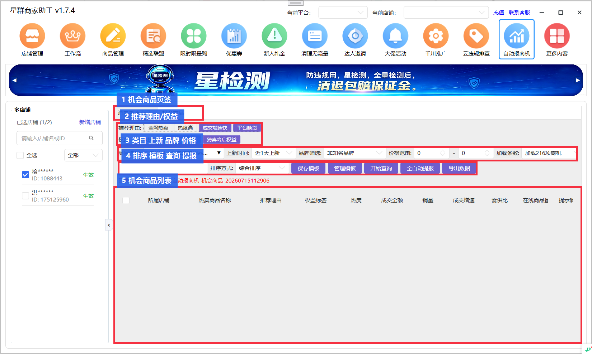Open the 品牌筛选 非知名品牌 dropdown

coord(355,153)
